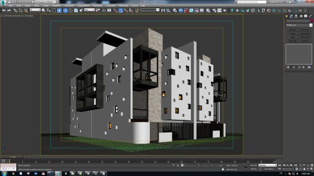The image size is (314, 176).
Task: Open the Rendering menu
Action: tap(98, 6)
